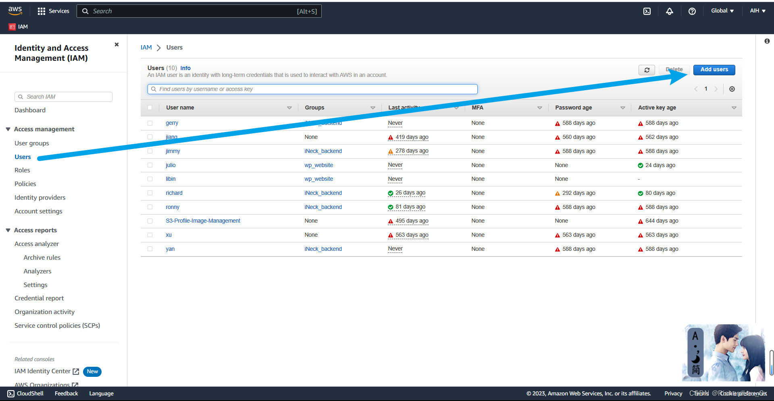Open User groups in sidebar

[x=32, y=143]
